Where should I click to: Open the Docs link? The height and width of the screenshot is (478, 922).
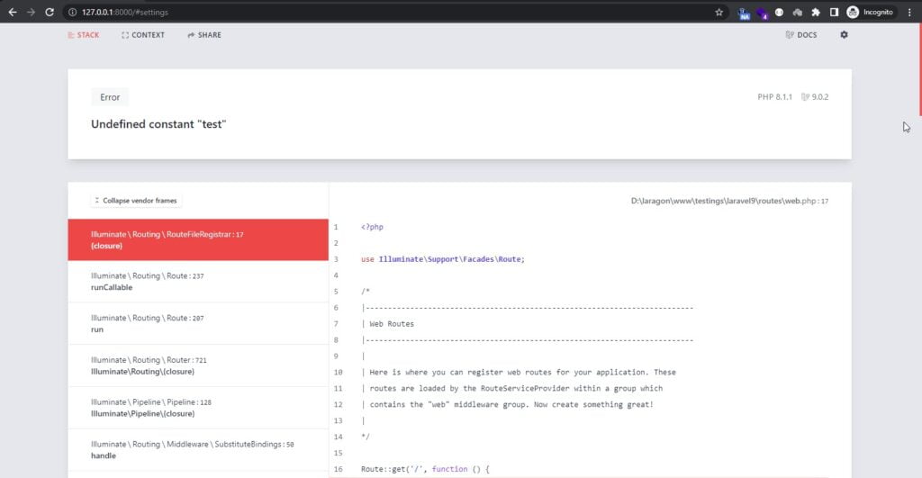800,35
